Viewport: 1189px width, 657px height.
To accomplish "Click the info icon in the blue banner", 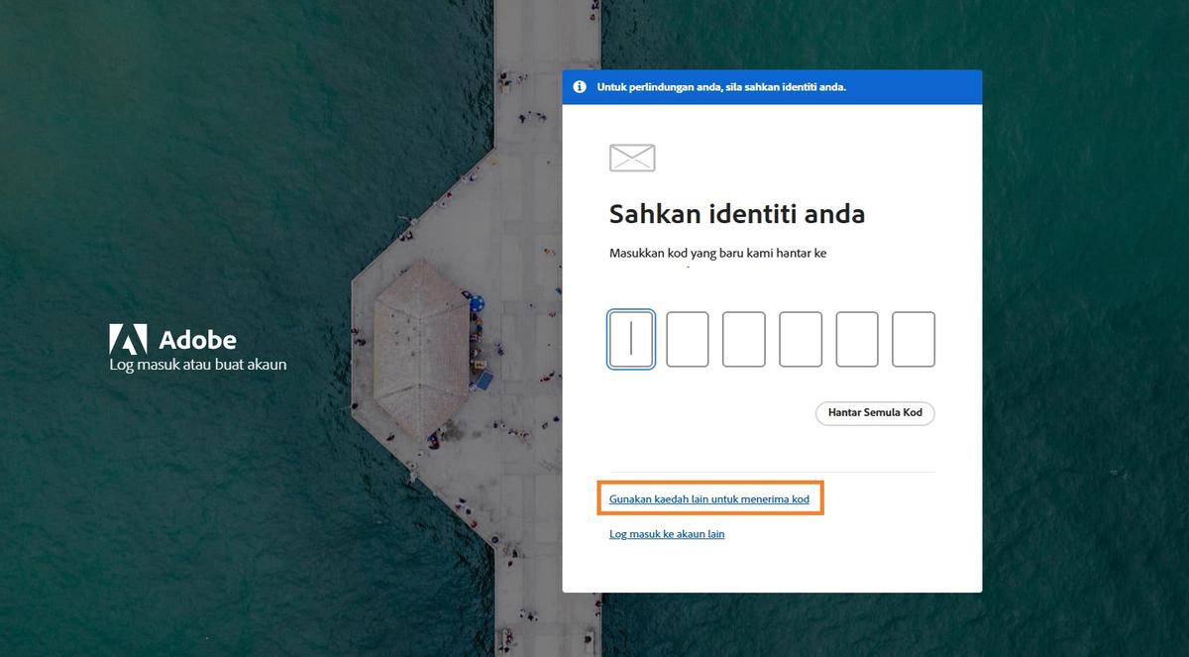I will point(580,86).
